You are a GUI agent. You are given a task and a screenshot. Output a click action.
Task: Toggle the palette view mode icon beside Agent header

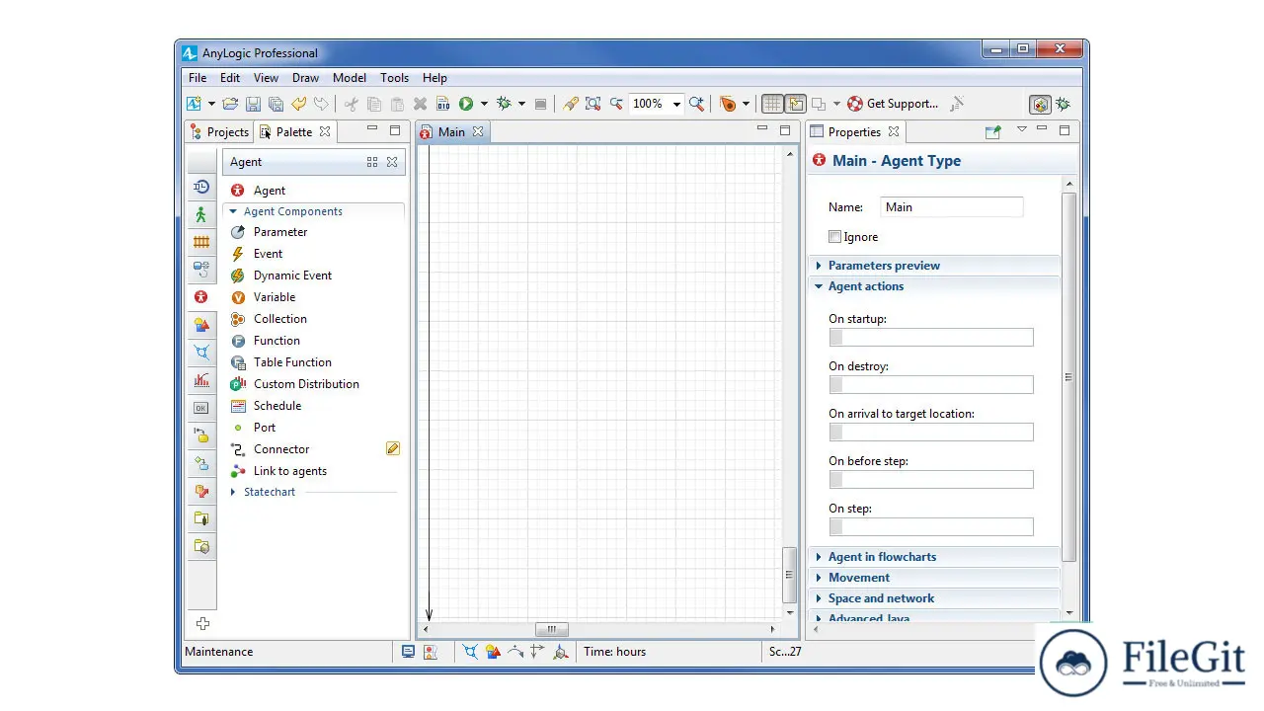click(x=372, y=162)
